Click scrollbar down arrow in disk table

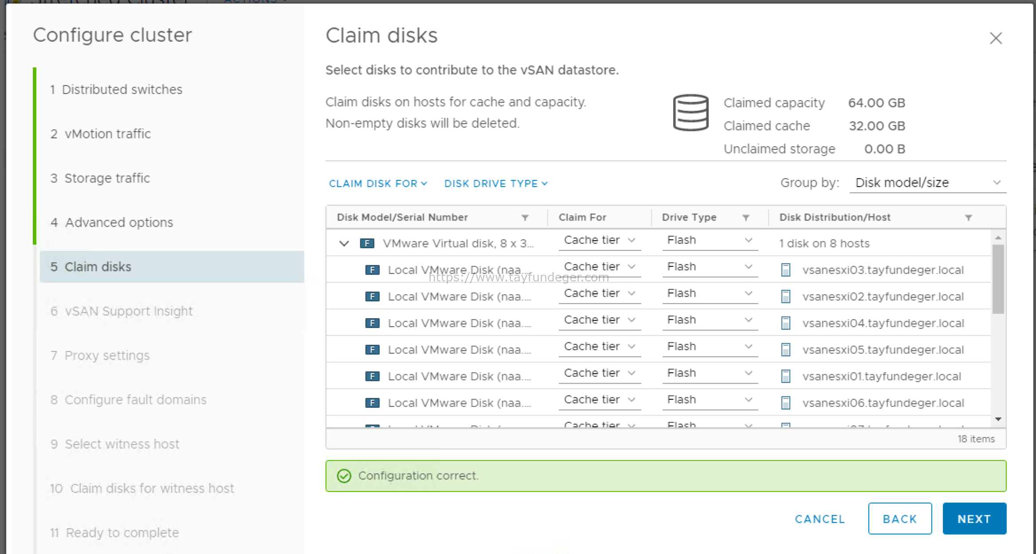pyautogui.click(x=998, y=419)
